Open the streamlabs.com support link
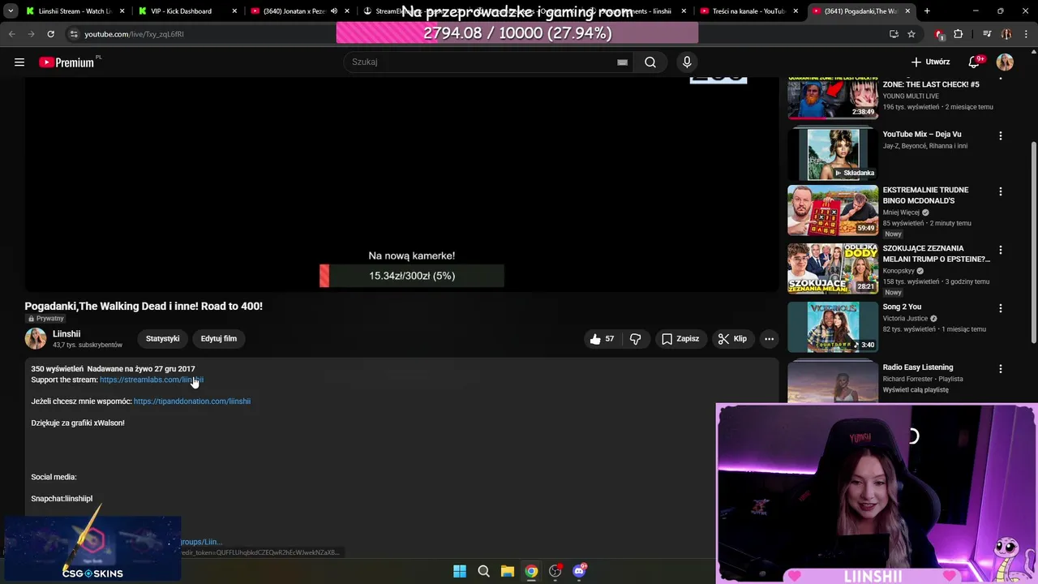Screen dimensions: 1038x584 (x=152, y=380)
